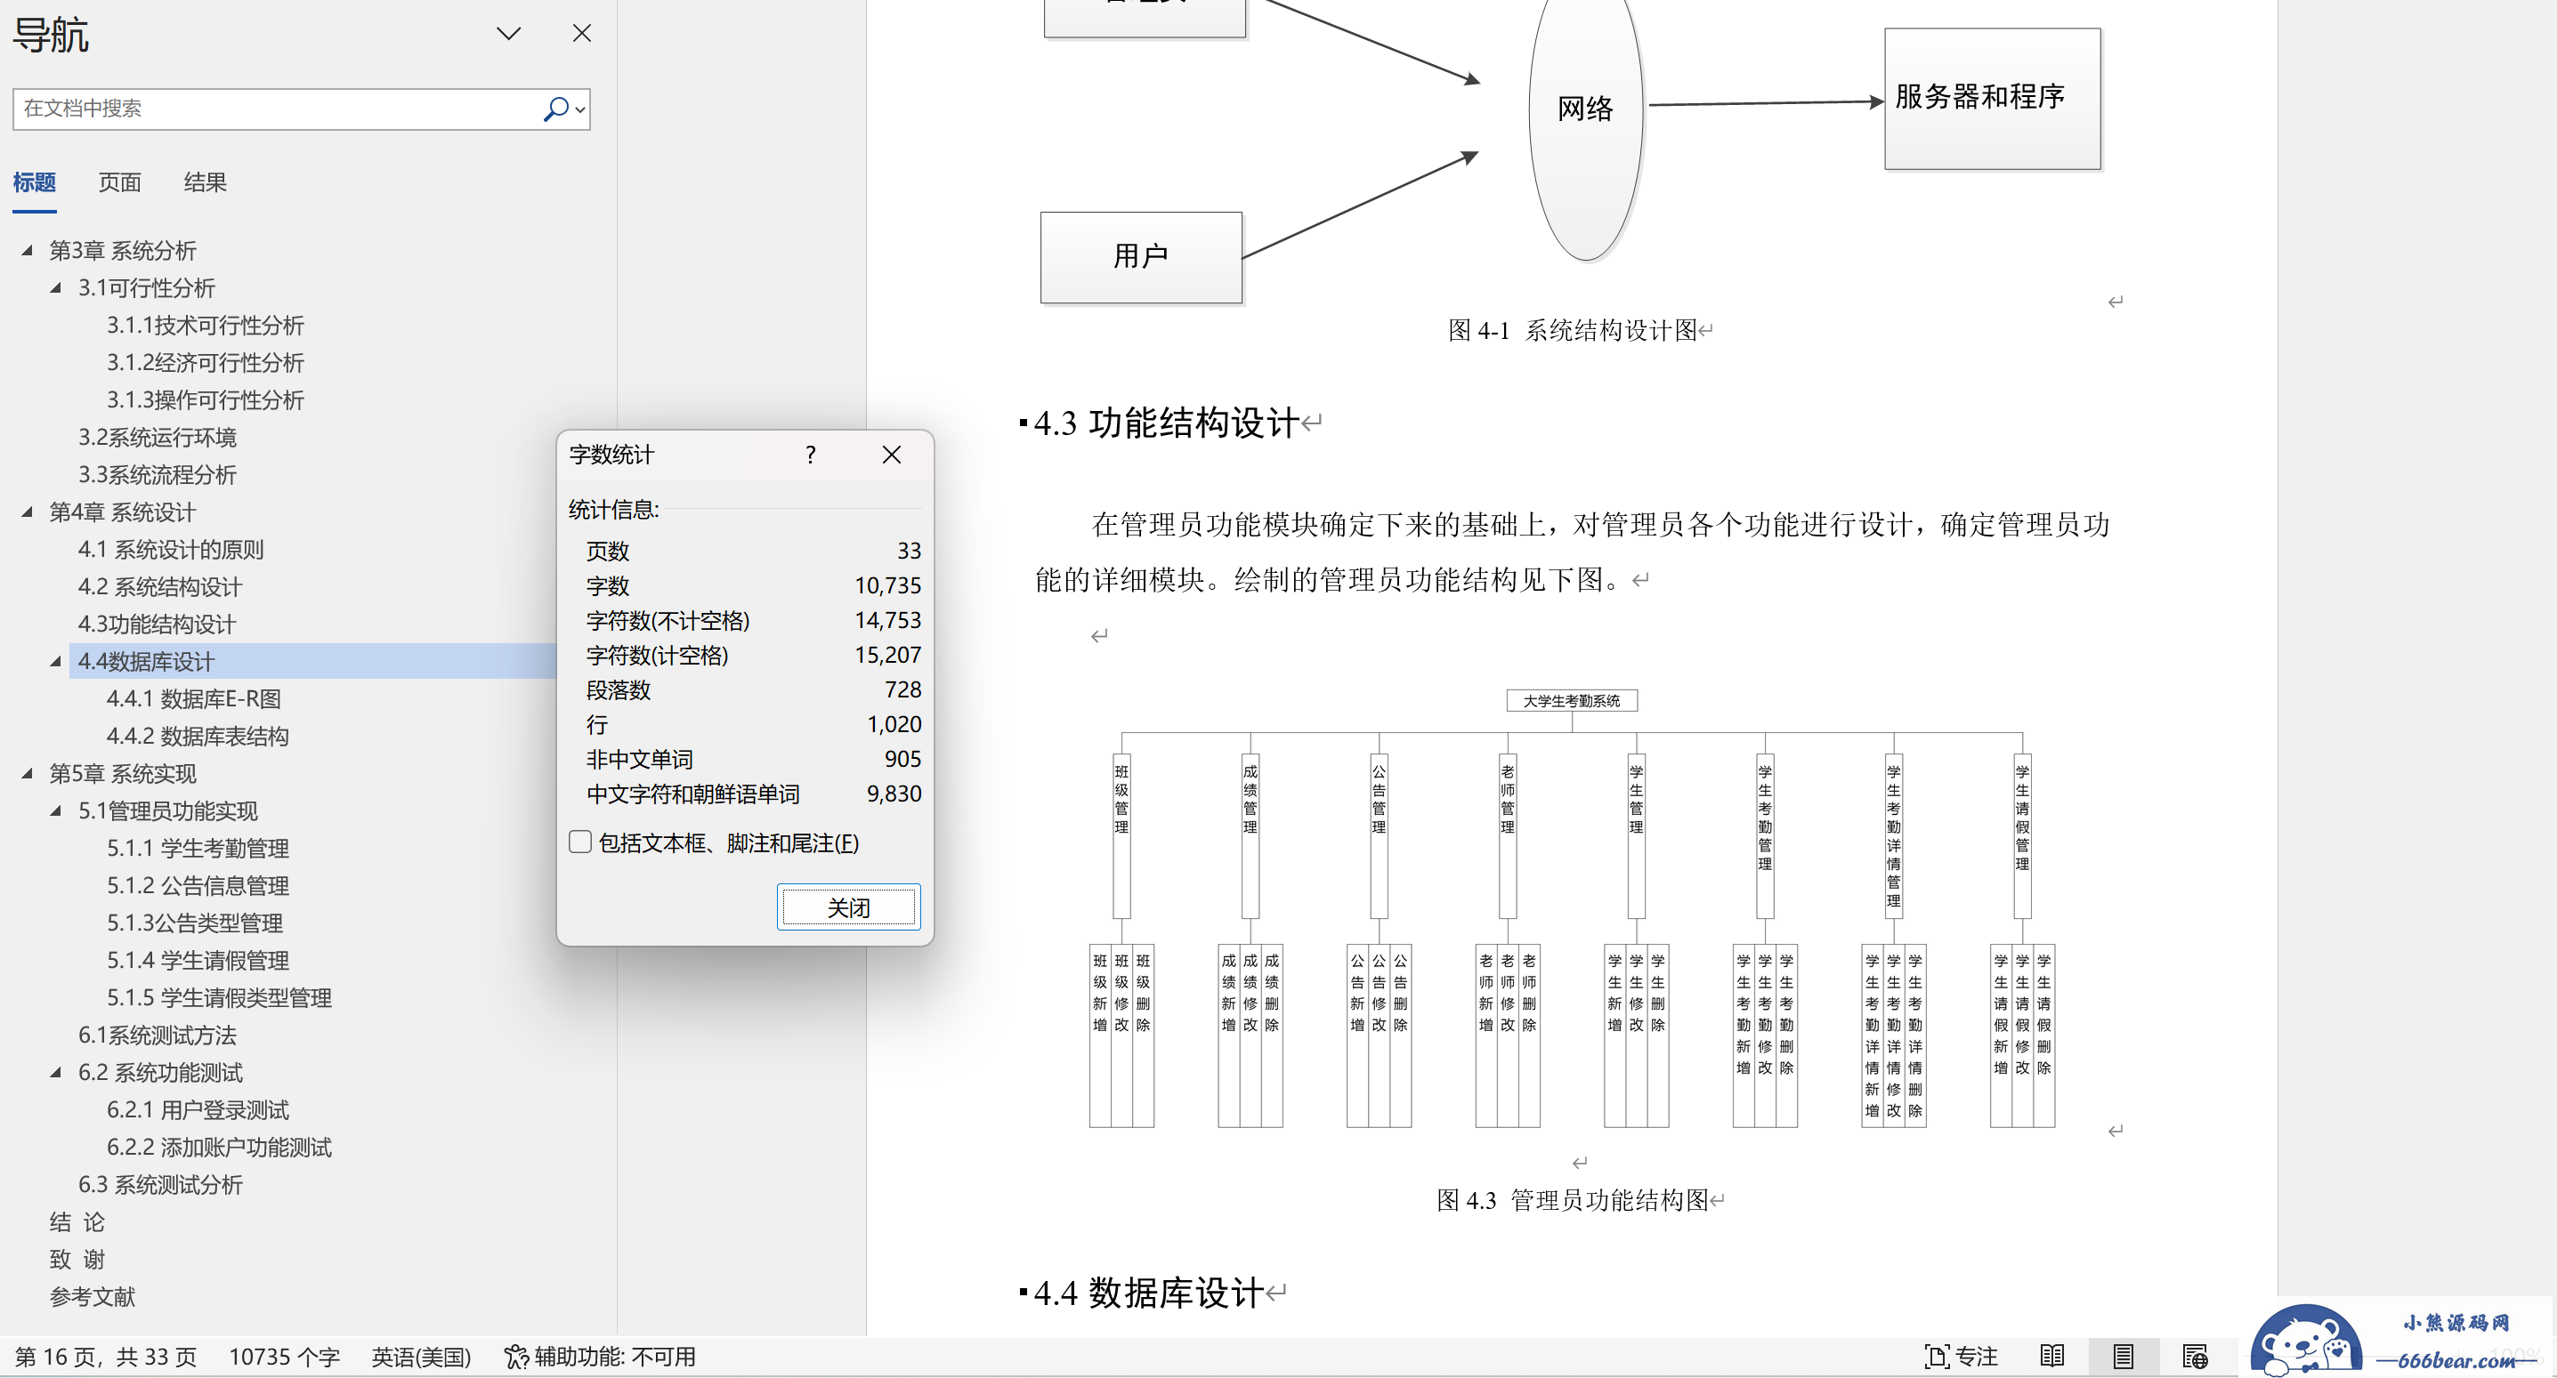Screen dimensions: 2557x1378
Task: Go to heading 3.2系统运行环境
Action: click(157, 438)
